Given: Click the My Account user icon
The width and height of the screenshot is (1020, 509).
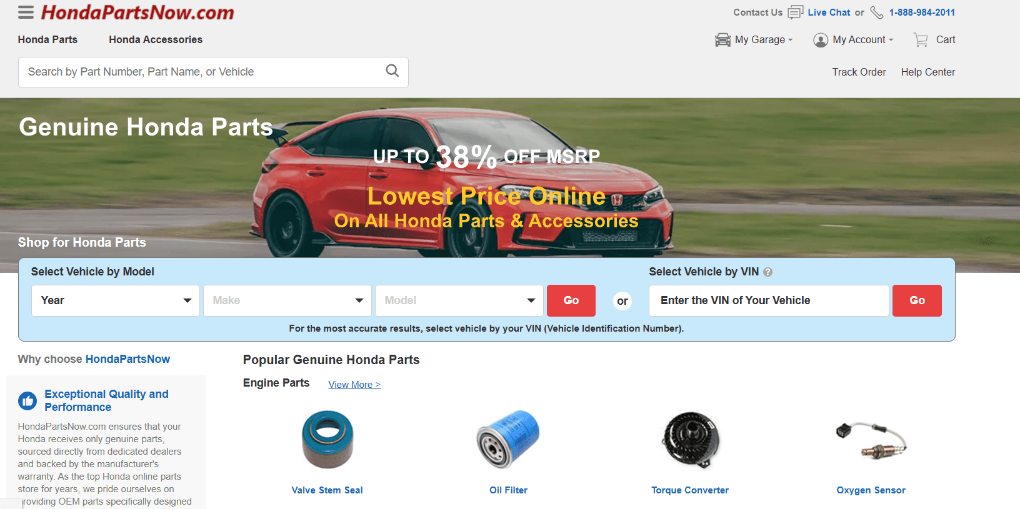Looking at the screenshot, I should [820, 40].
